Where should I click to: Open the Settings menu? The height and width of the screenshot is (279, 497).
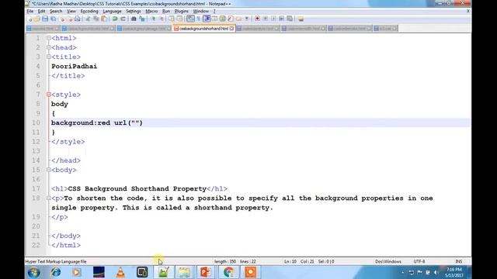[134, 11]
